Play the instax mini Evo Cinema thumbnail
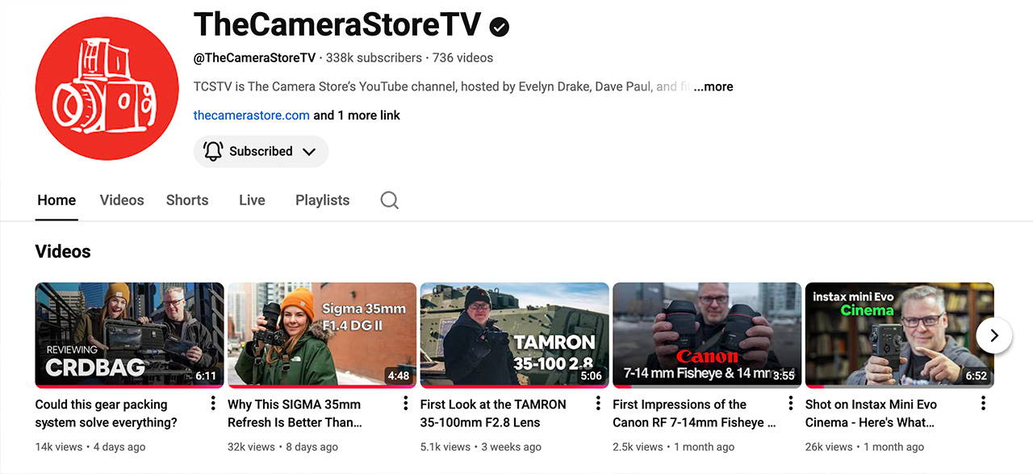 coord(899,335)
